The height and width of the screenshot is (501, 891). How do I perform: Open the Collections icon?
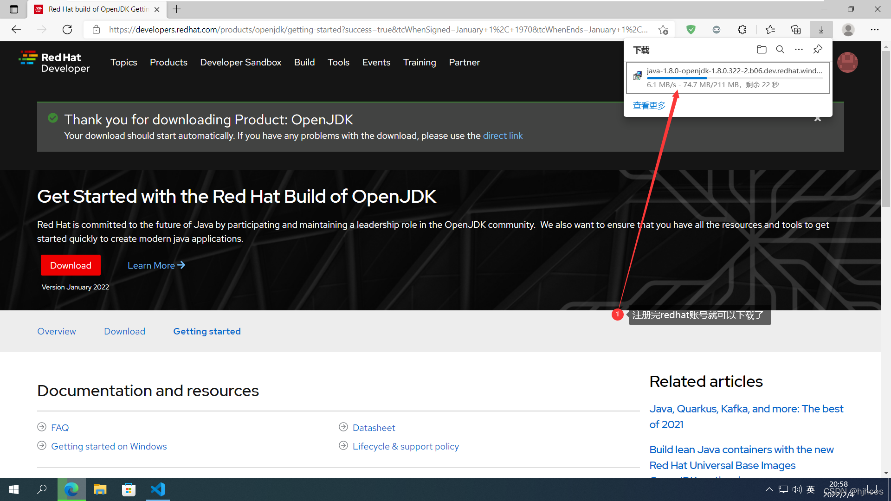[x=796, y=30]
